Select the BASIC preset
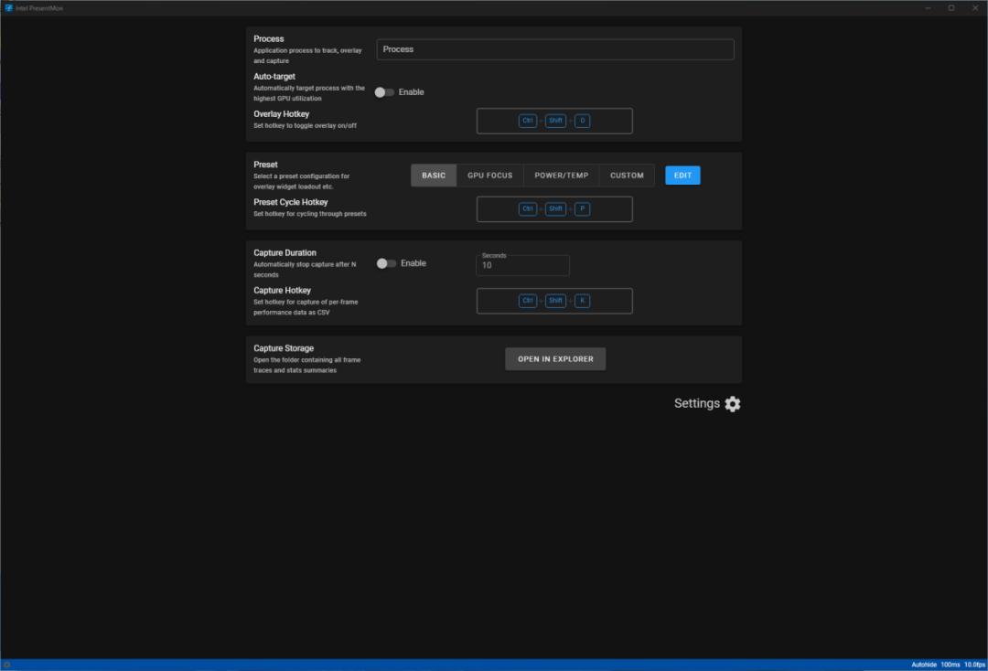988x671 pixels. click(x=434, y=176)
